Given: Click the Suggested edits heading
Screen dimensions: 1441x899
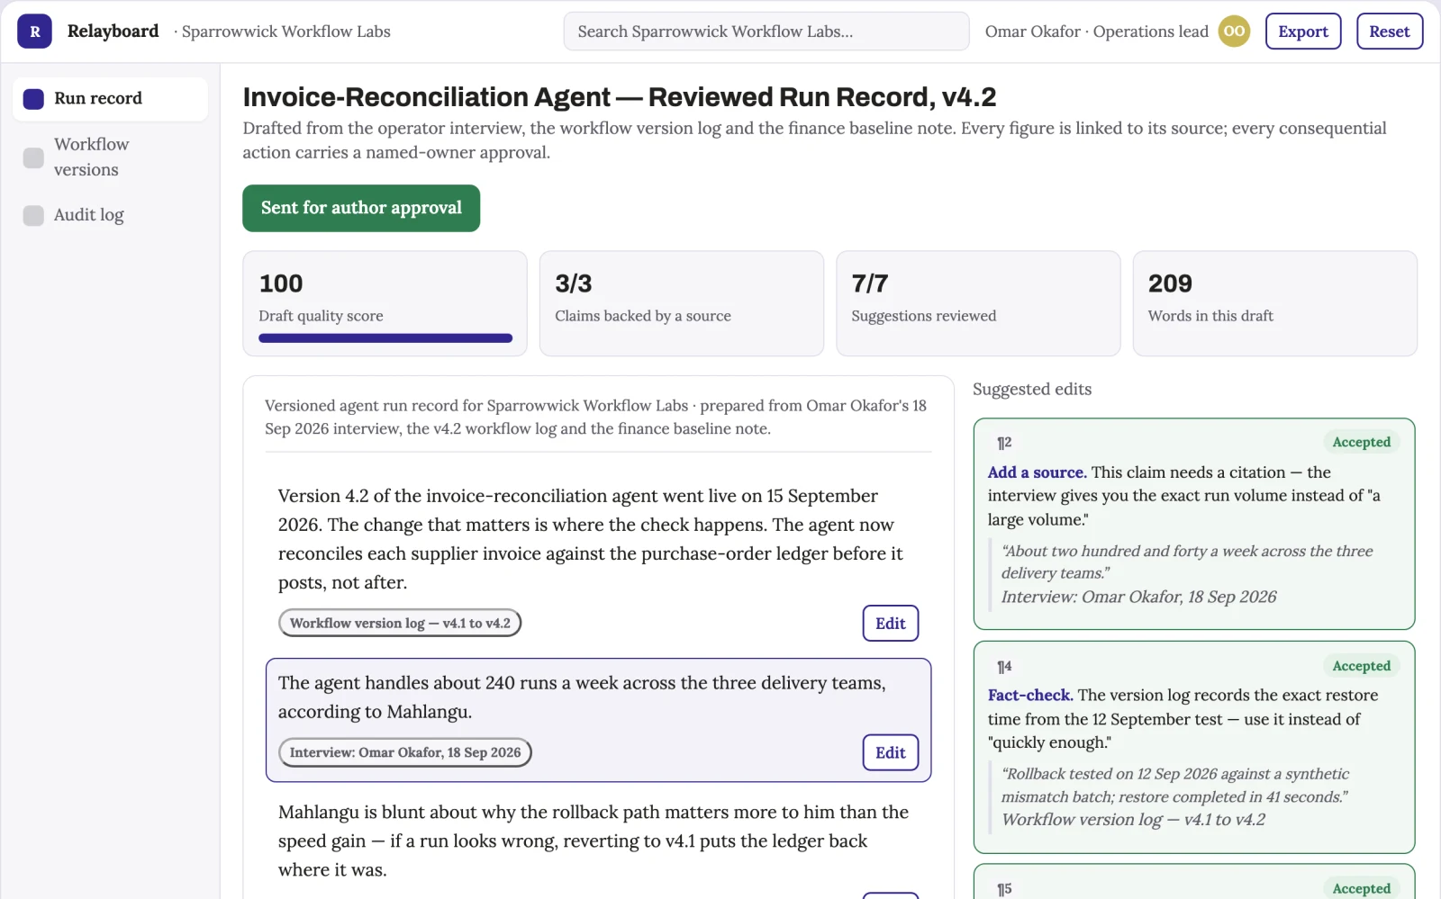Looking at the screenshot, I should click(x=1032, y=390).
